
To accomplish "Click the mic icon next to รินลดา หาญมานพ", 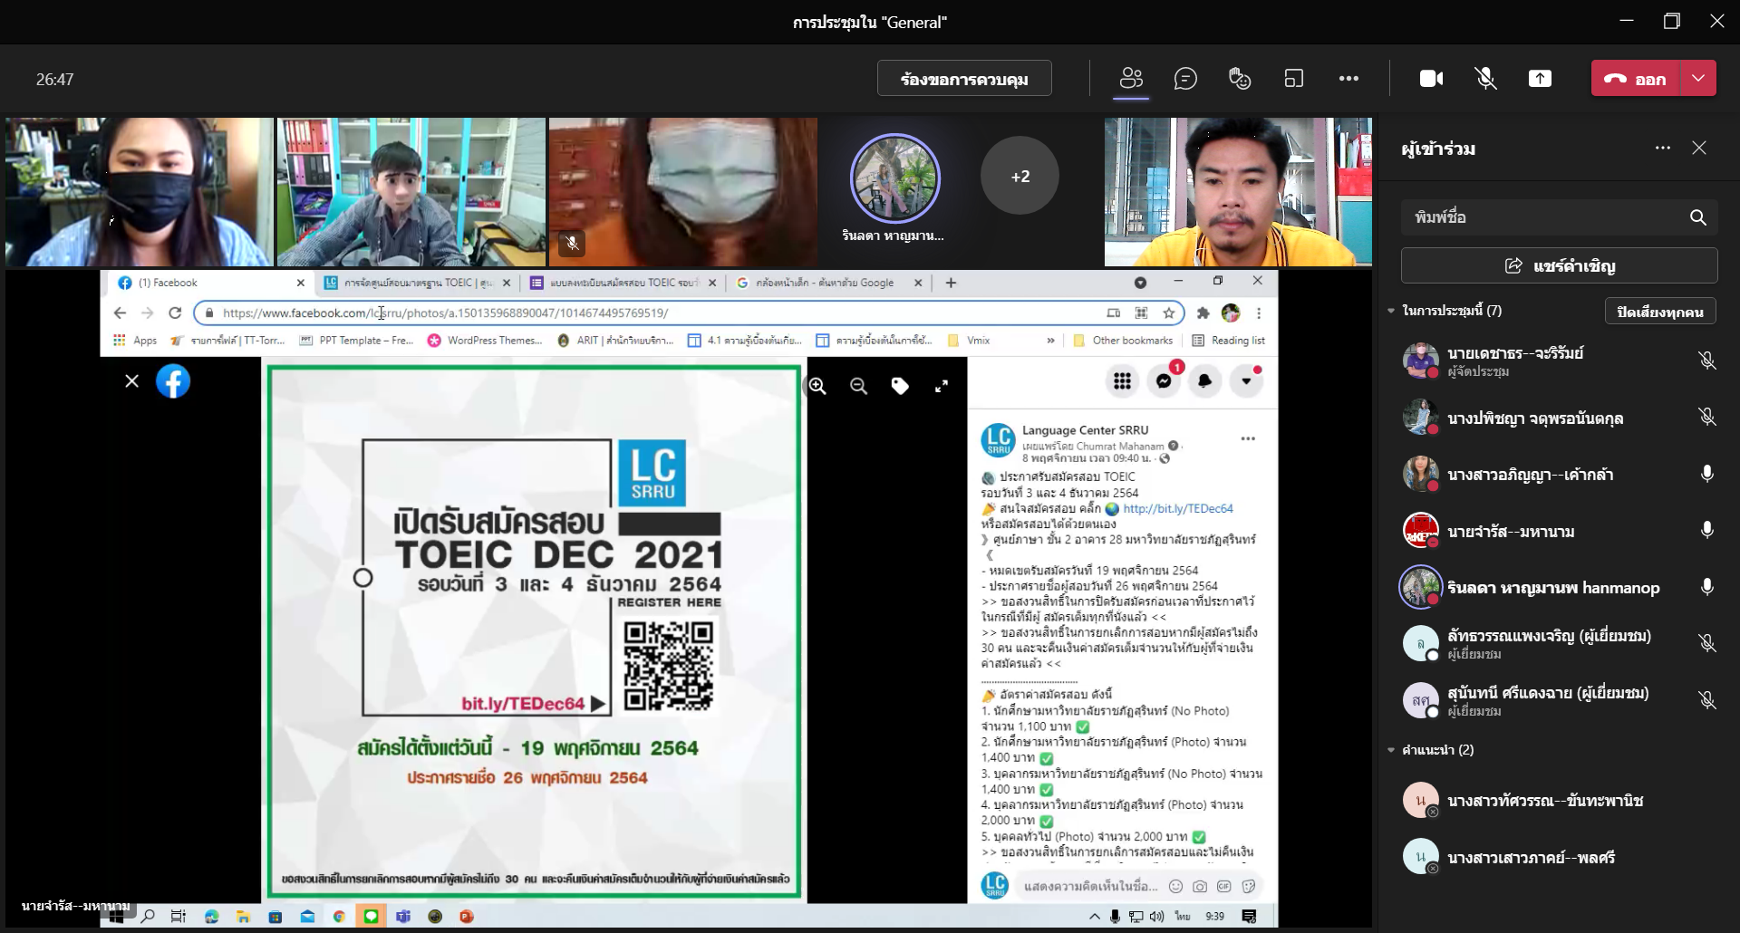I will [1706, 587].
